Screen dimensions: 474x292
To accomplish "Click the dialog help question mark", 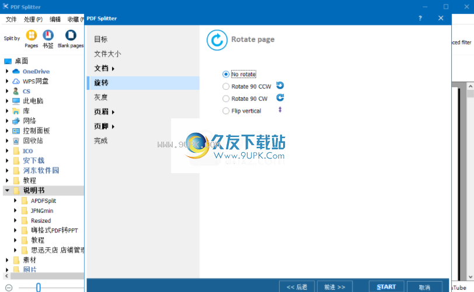I will click(420, 19).
